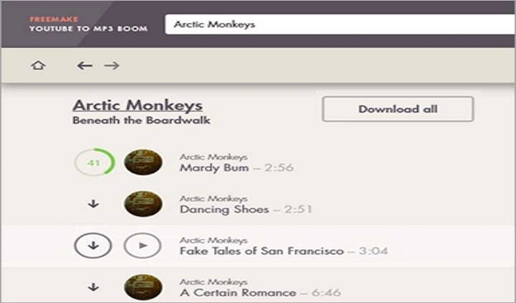516x303 pixels.
Task: Go to the home screen icon
Action: tap(38, 65)
